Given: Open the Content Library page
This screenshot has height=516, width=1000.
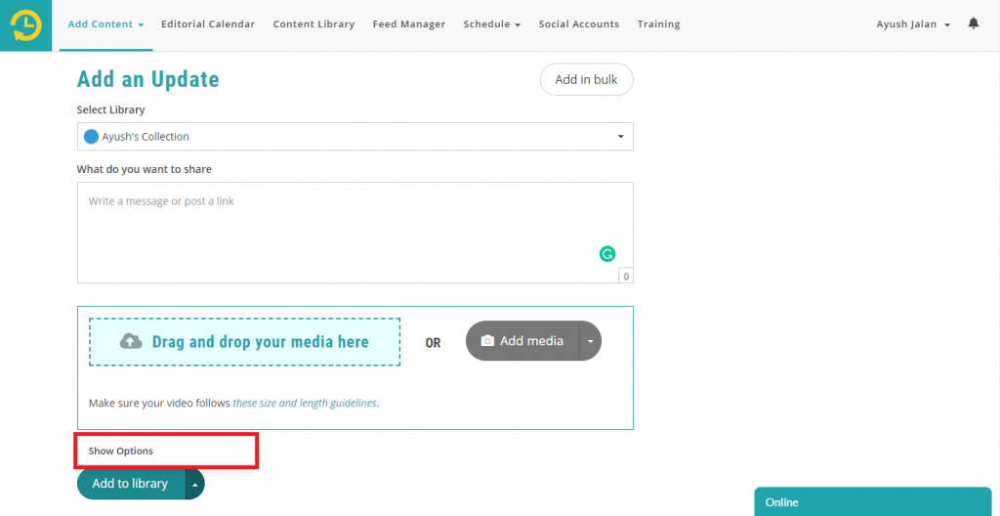Looking at the screenshot, I should pos(313,24).
